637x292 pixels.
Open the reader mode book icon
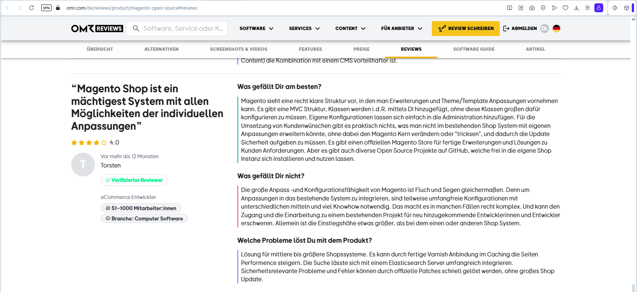pyautogui.click(x=510, y=8)
